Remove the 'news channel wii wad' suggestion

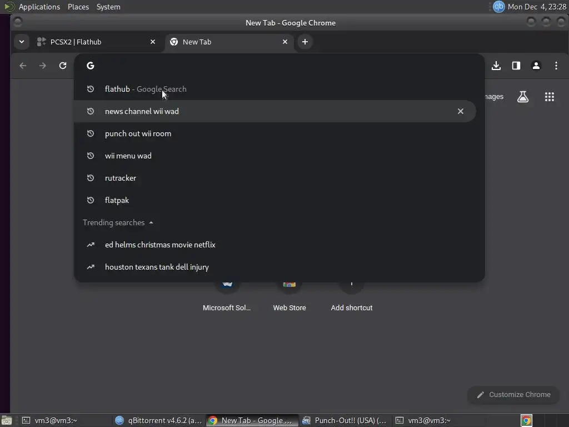[x=461, y=111]
